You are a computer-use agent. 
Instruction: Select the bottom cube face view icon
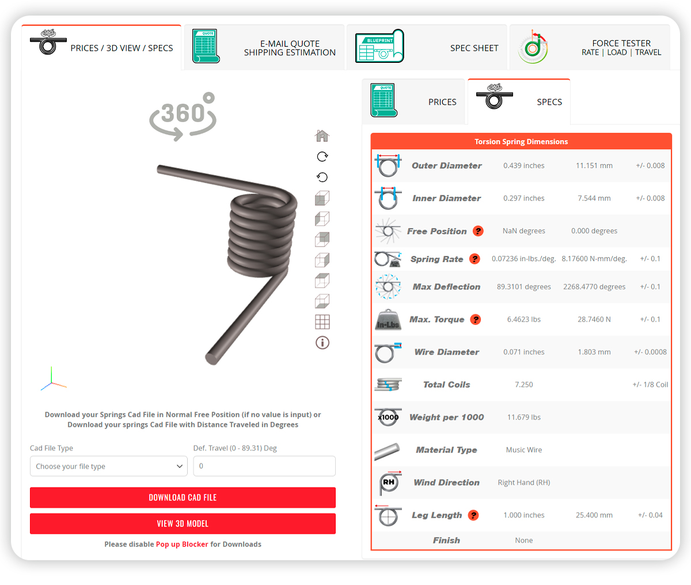tap(322, 301)
